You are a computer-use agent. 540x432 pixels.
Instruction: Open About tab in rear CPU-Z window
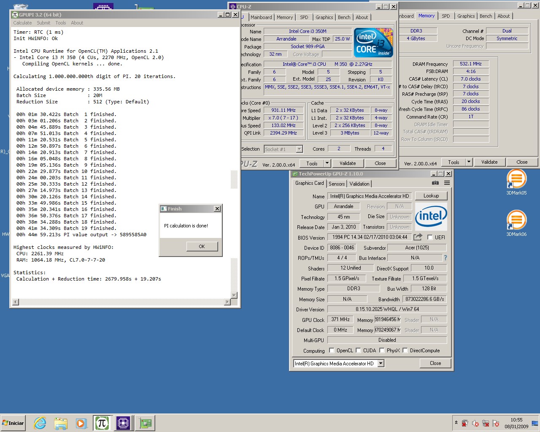(504, 16)
